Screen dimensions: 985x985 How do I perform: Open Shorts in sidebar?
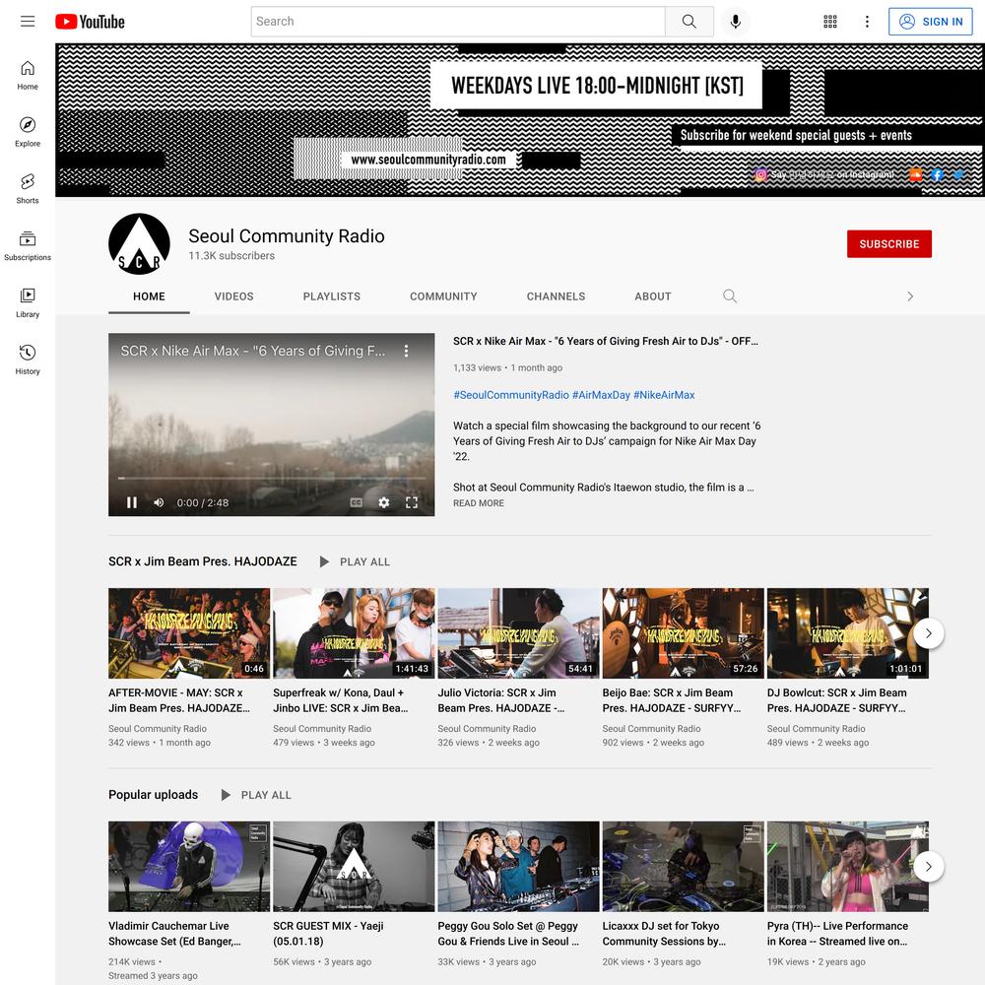[x=28, y=189]
